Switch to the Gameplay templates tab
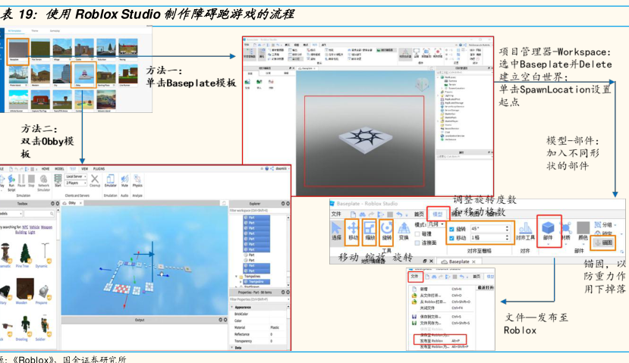629x363 pixels. [x=55, y=30]
